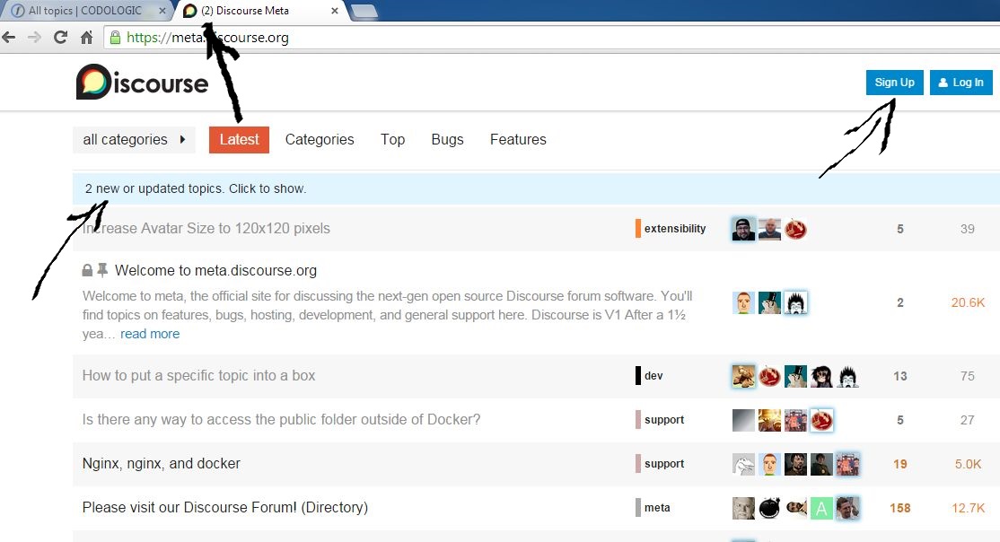The width and height of the screenshot is (1000, 542).
Task: Open the Features category
Action: pos(518,140)
